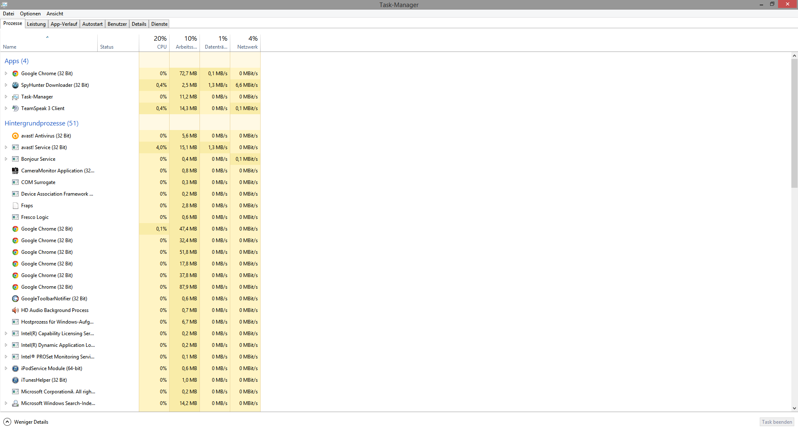Click SpyHunter's 6,6 MBit/s network value
This screenshot has width=798, height=432.
(x=246, y=85)
